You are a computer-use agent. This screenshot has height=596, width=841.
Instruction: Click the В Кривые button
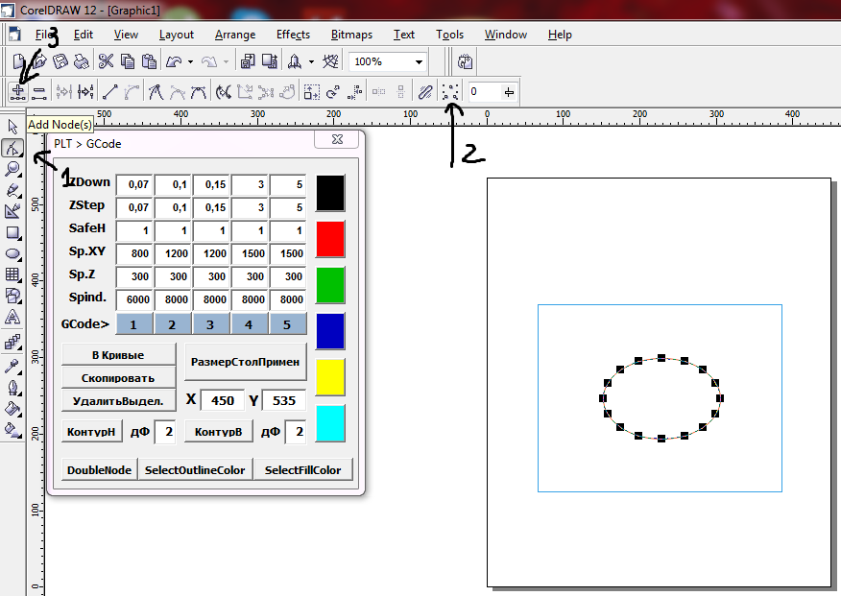point(118,355)
